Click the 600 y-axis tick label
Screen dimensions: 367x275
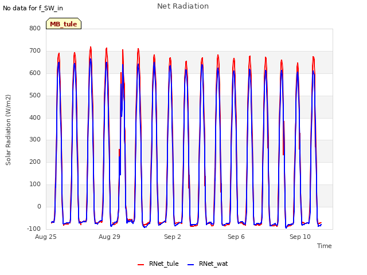point(35,73)
